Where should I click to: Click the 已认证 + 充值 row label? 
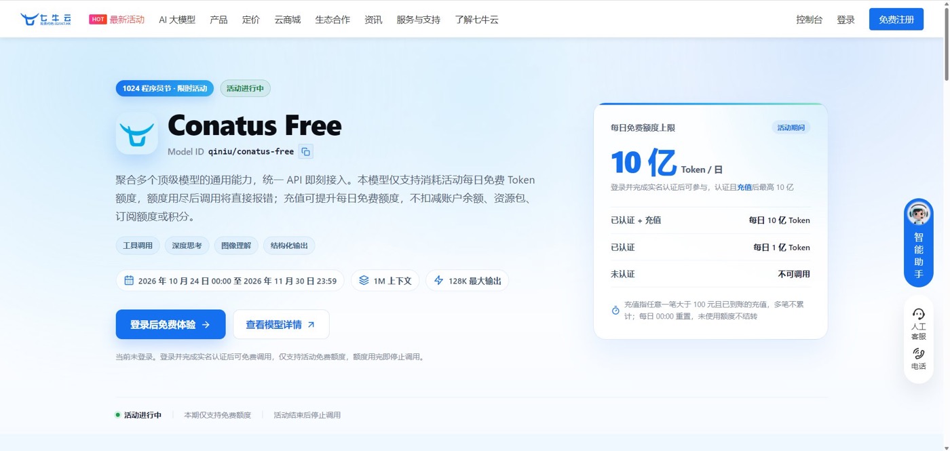coord(636,220)
